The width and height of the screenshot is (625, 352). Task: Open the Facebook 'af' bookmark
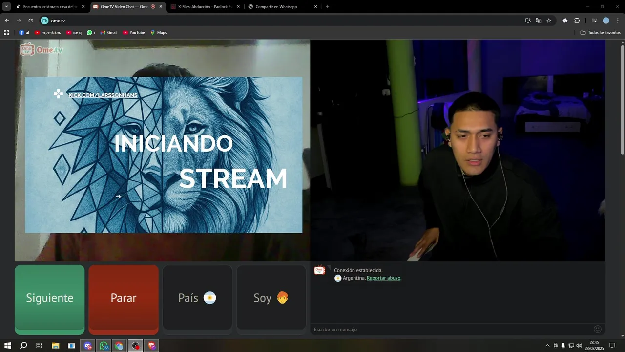coord(24,33)
